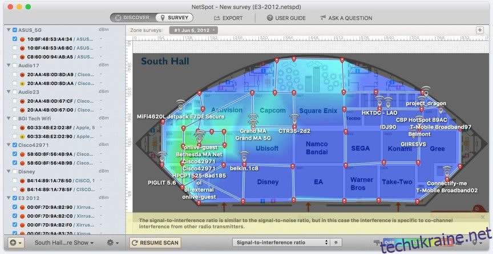Open the USER GUIDE toolbar item

click(286, 18)
